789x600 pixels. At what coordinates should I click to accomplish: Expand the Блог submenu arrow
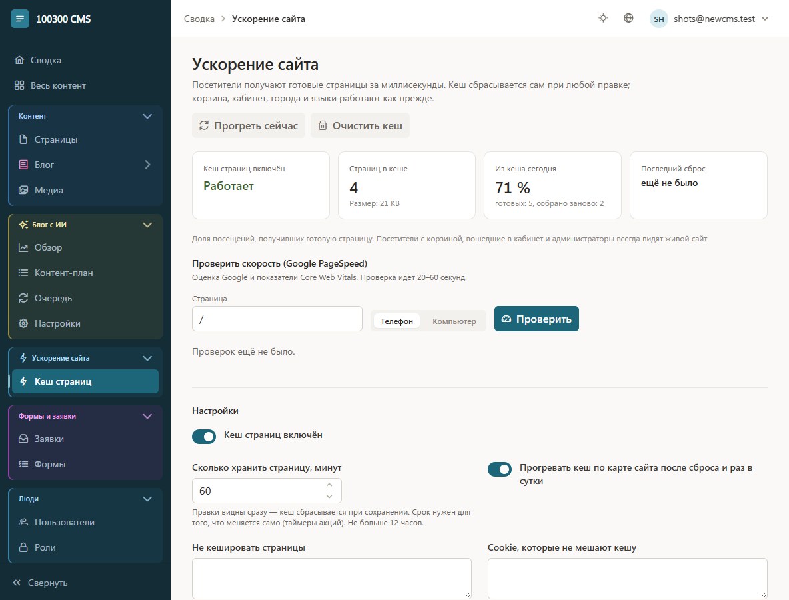[x=147, y=165]
